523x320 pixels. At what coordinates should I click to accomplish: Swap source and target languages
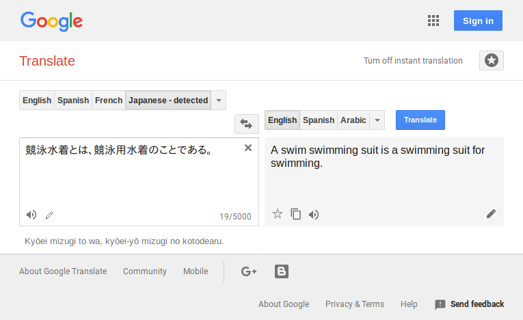point(247,124)
